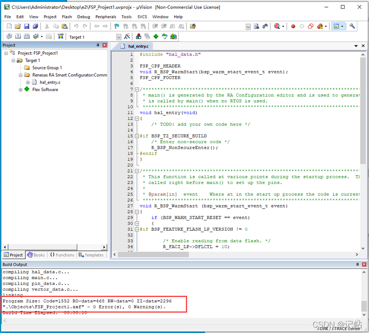Switch to the Books tab
This screenshot has width=369, height=333.
point(36,255)
